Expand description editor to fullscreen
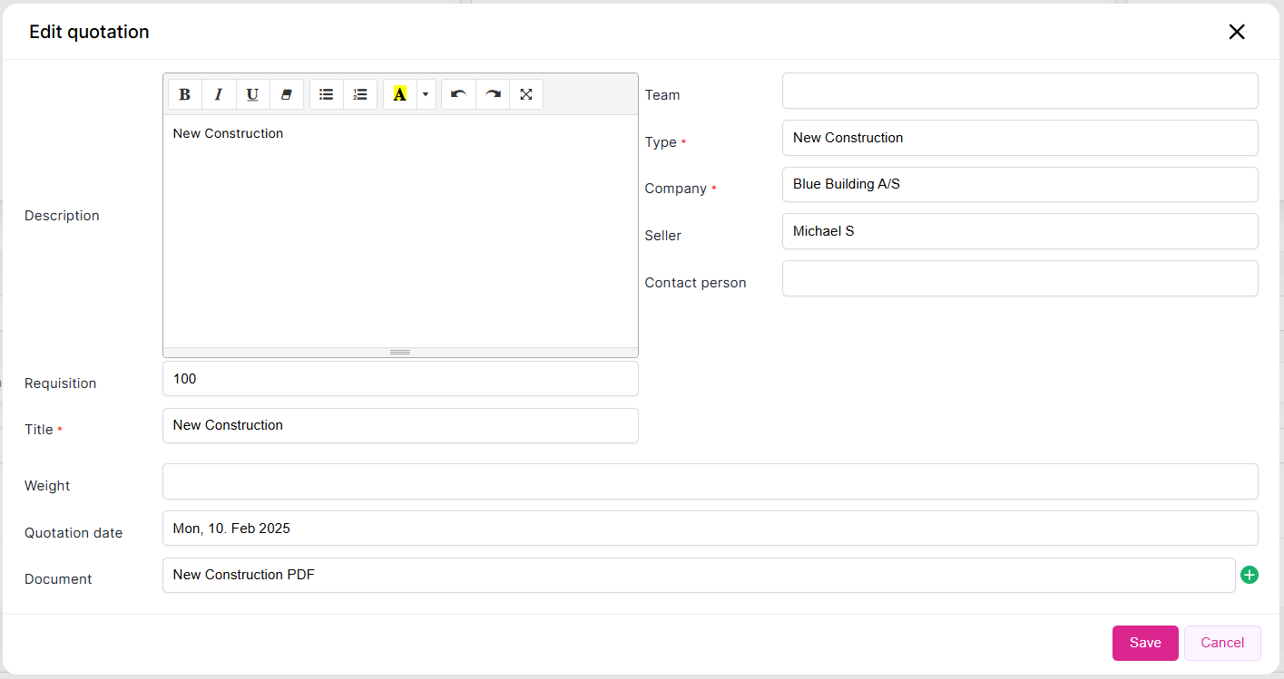The height and width of the screenshot is (679, 1284). pyautogui.click(x=526, y=94)
